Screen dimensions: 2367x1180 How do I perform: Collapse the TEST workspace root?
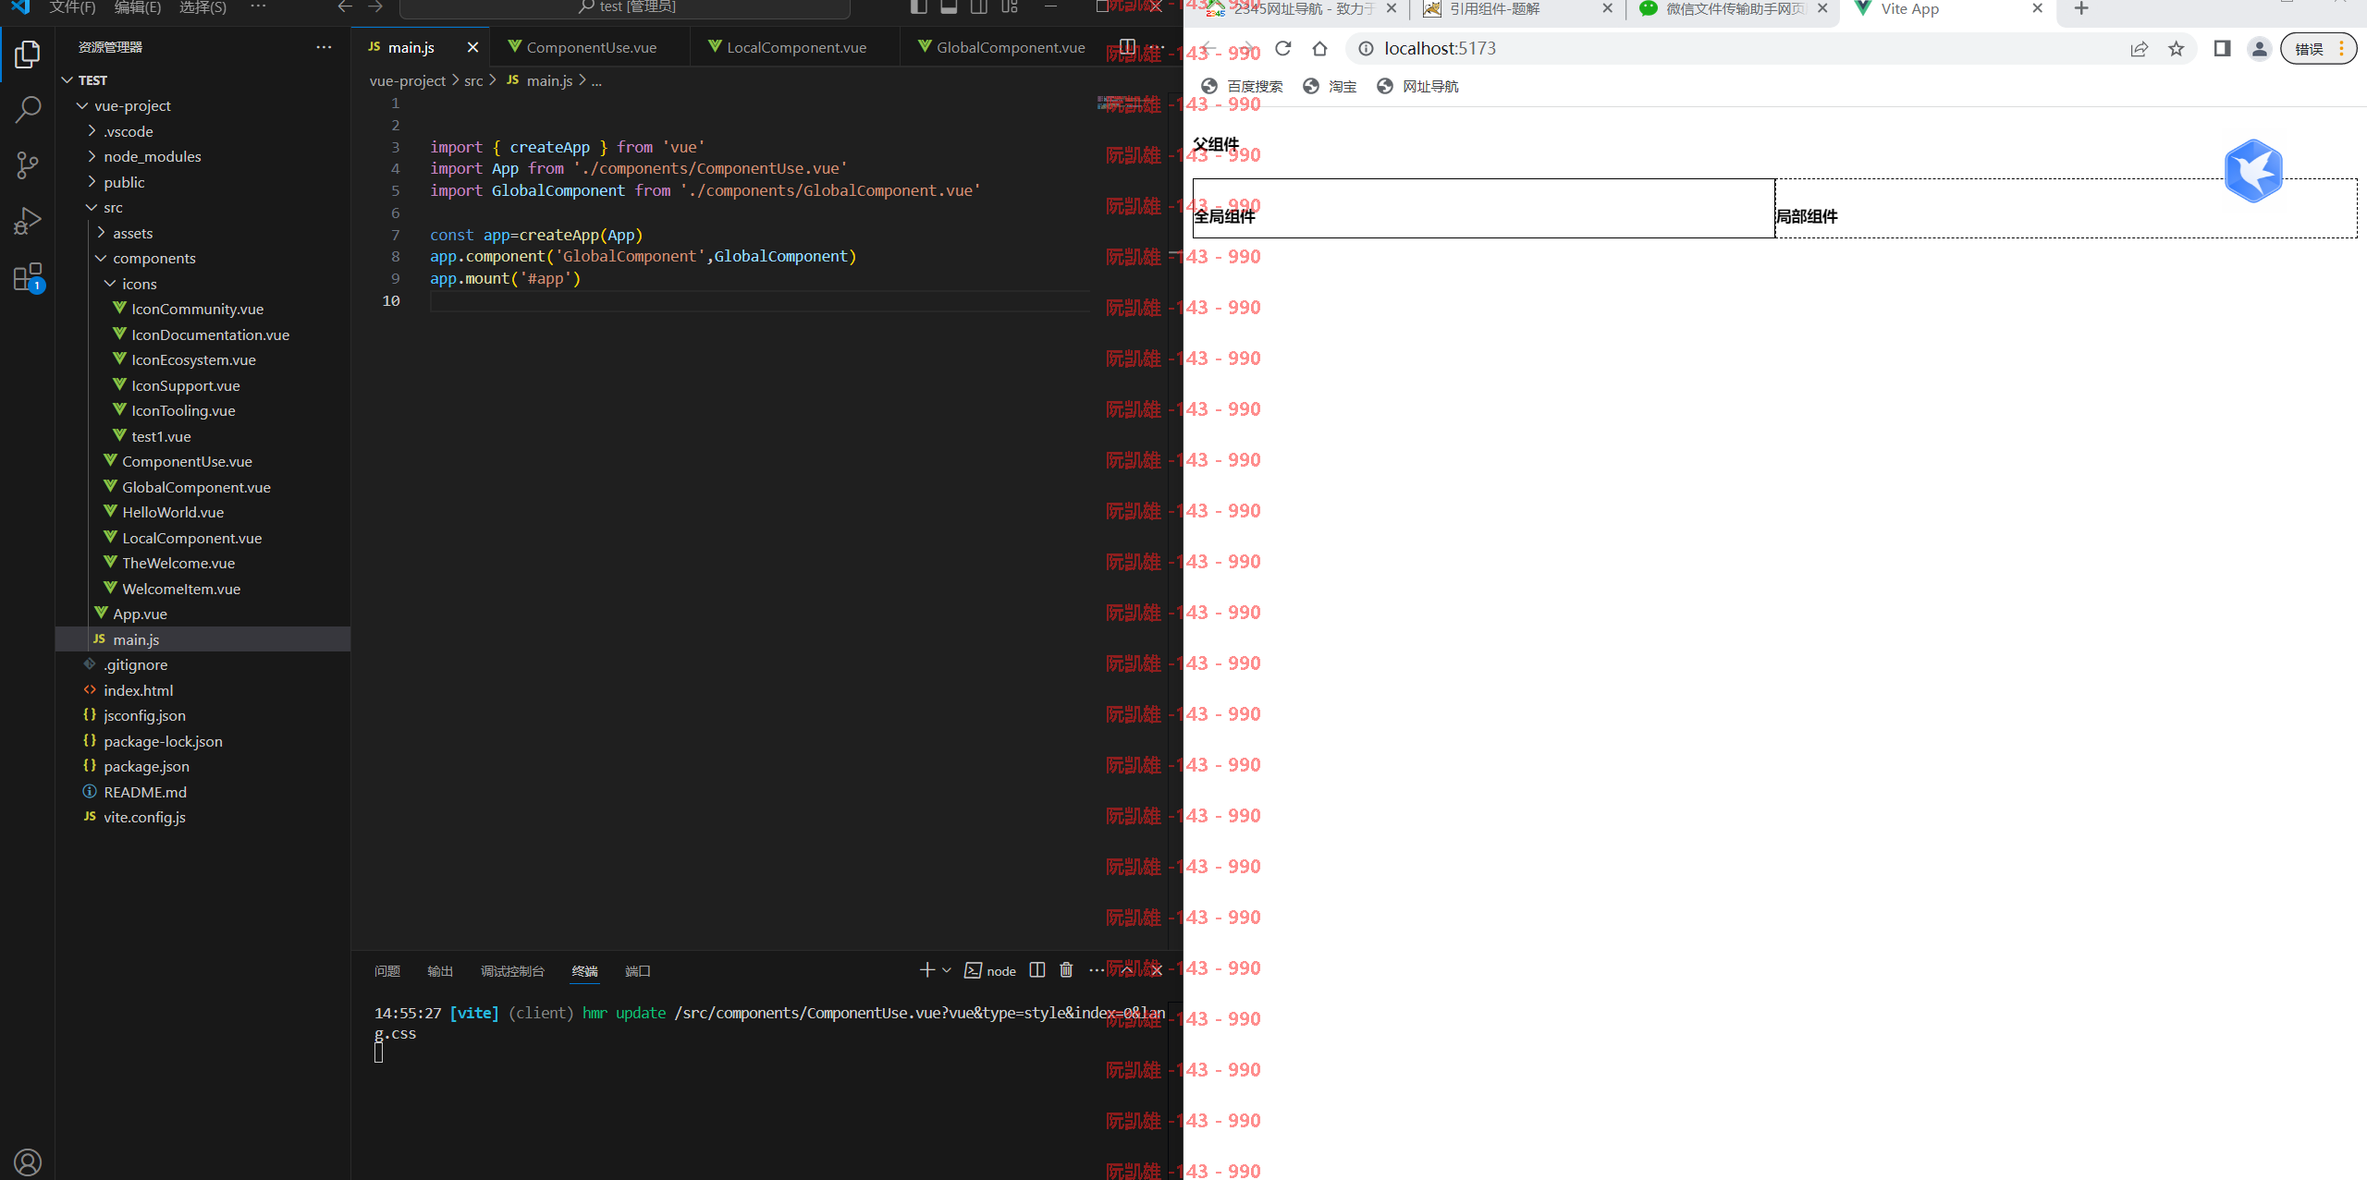pyautogui.click(x=202, y=80)
